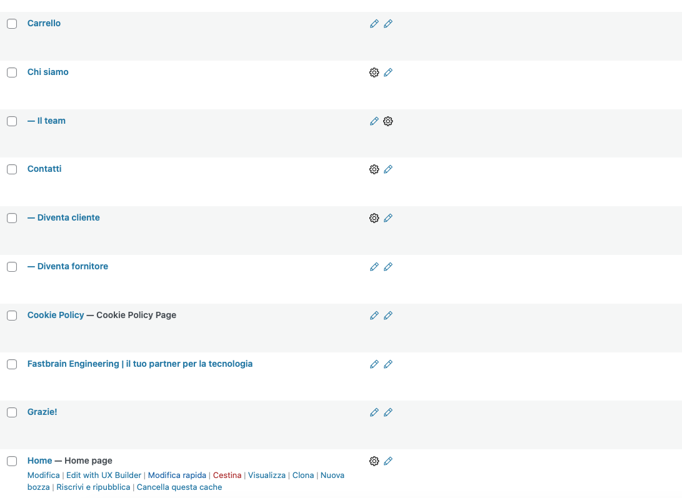Duplicate the Home page with Clona

click(303, 476)
